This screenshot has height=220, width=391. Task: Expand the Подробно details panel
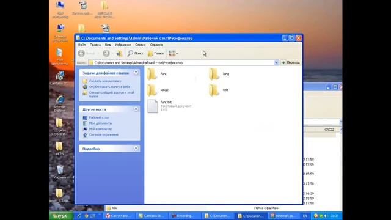click(x=136, y=148)
